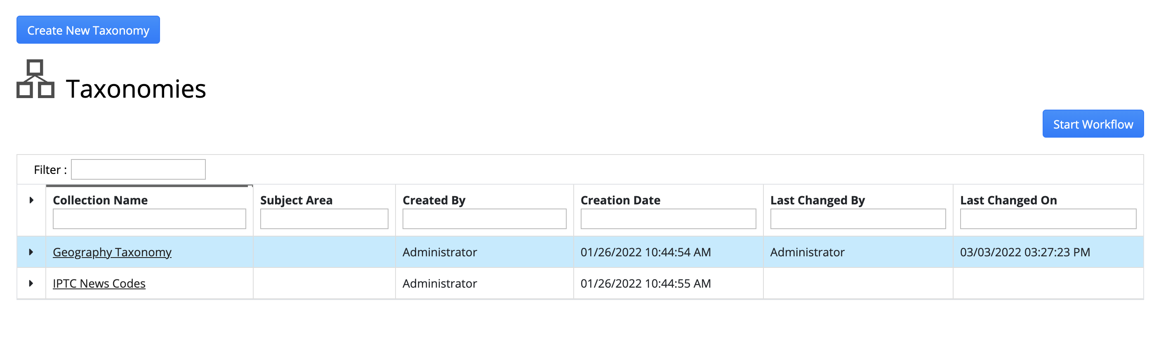This screenshot has height=361, width=1154.
Task: Click Last Changed By filter box
Action: (x=858, y=219)
